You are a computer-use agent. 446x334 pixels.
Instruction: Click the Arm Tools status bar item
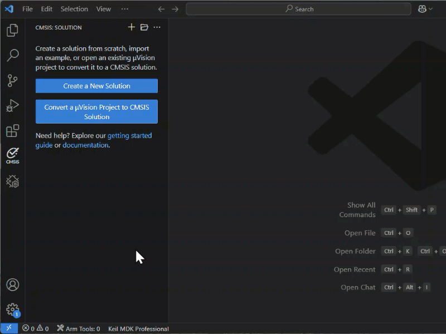(x=78, y=328)
